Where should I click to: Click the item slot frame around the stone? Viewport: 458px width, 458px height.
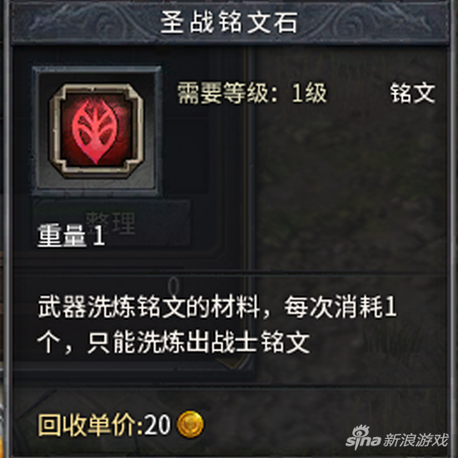click(97, 131)
